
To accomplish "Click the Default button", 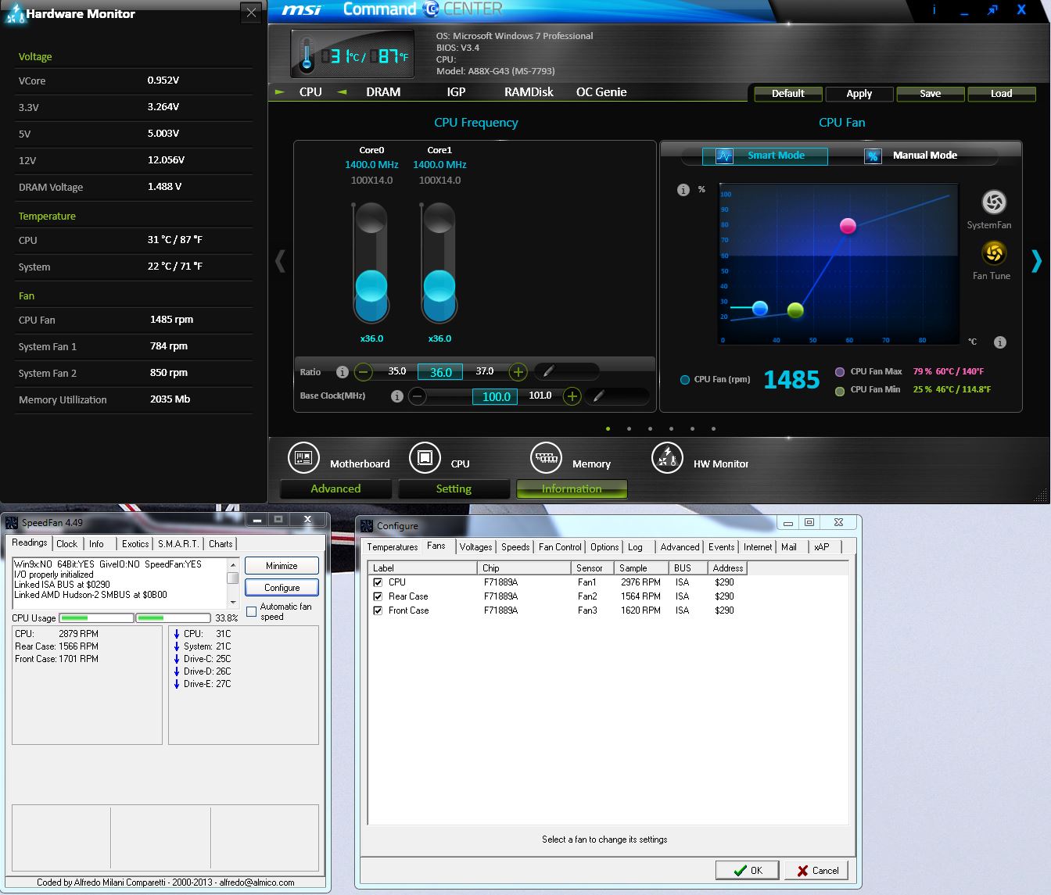I will pyautogui.click(x=788, y=94).
